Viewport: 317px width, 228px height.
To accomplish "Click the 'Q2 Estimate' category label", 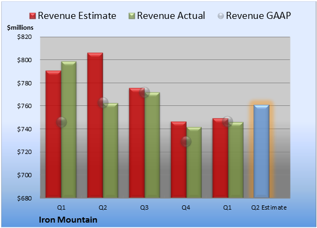I will (x=269, y=207).
